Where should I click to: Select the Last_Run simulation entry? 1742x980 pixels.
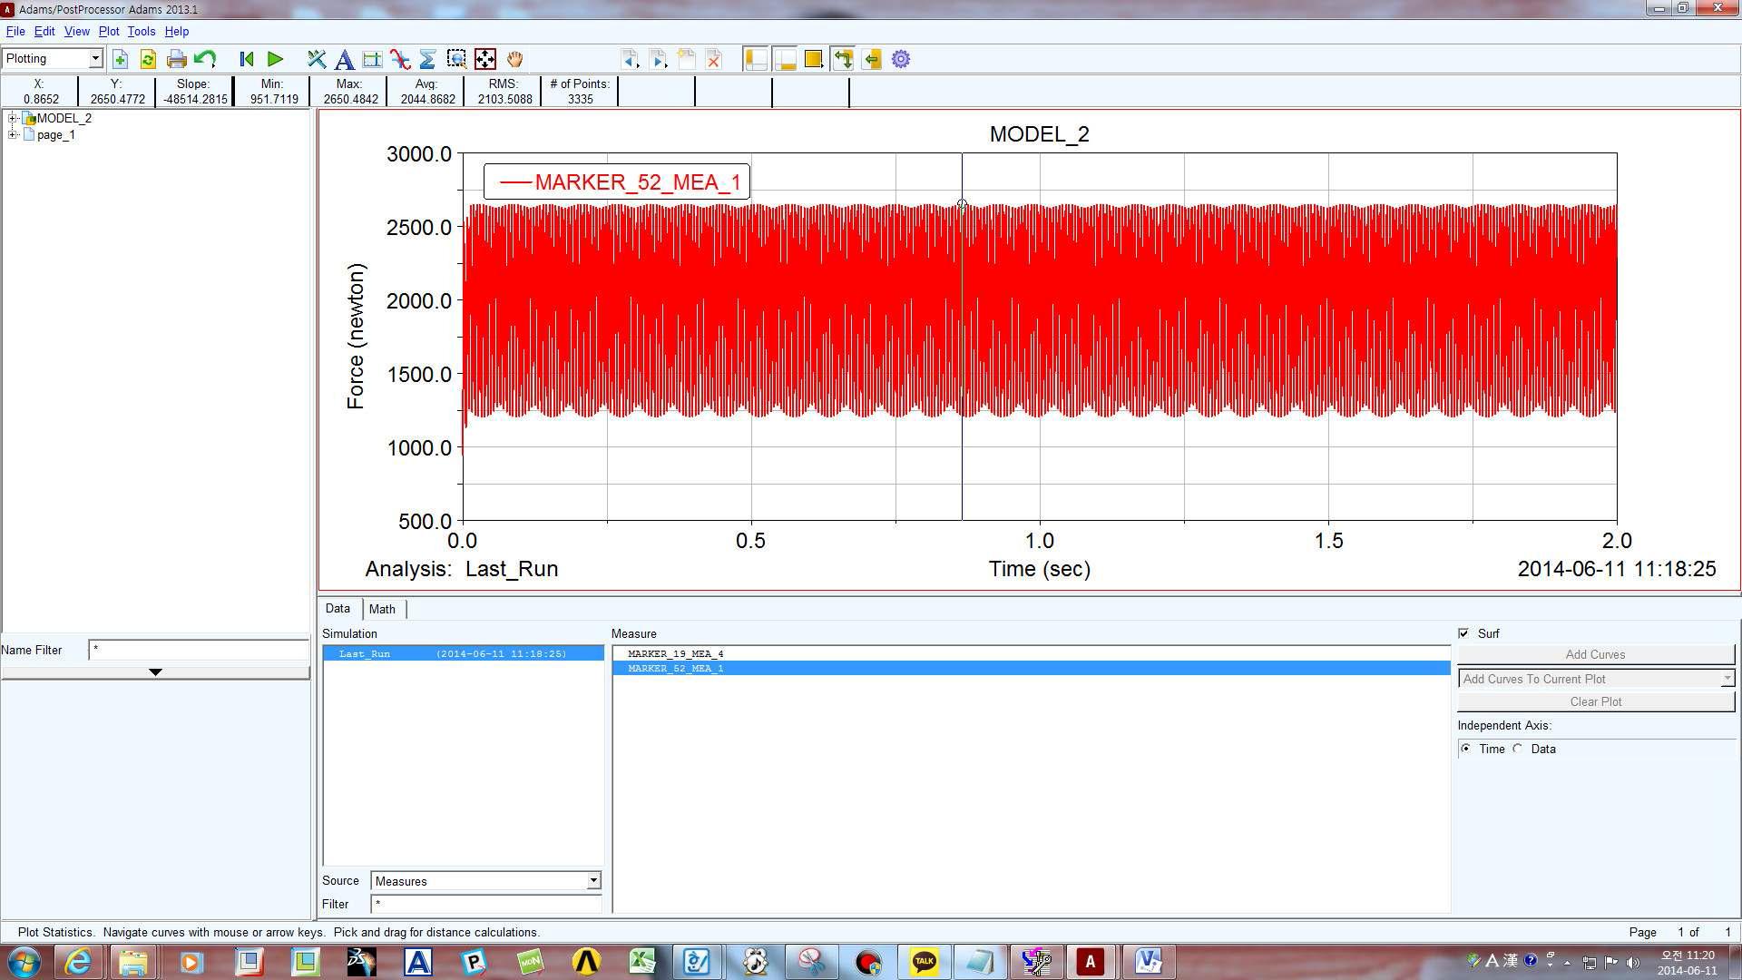(463, 653)
